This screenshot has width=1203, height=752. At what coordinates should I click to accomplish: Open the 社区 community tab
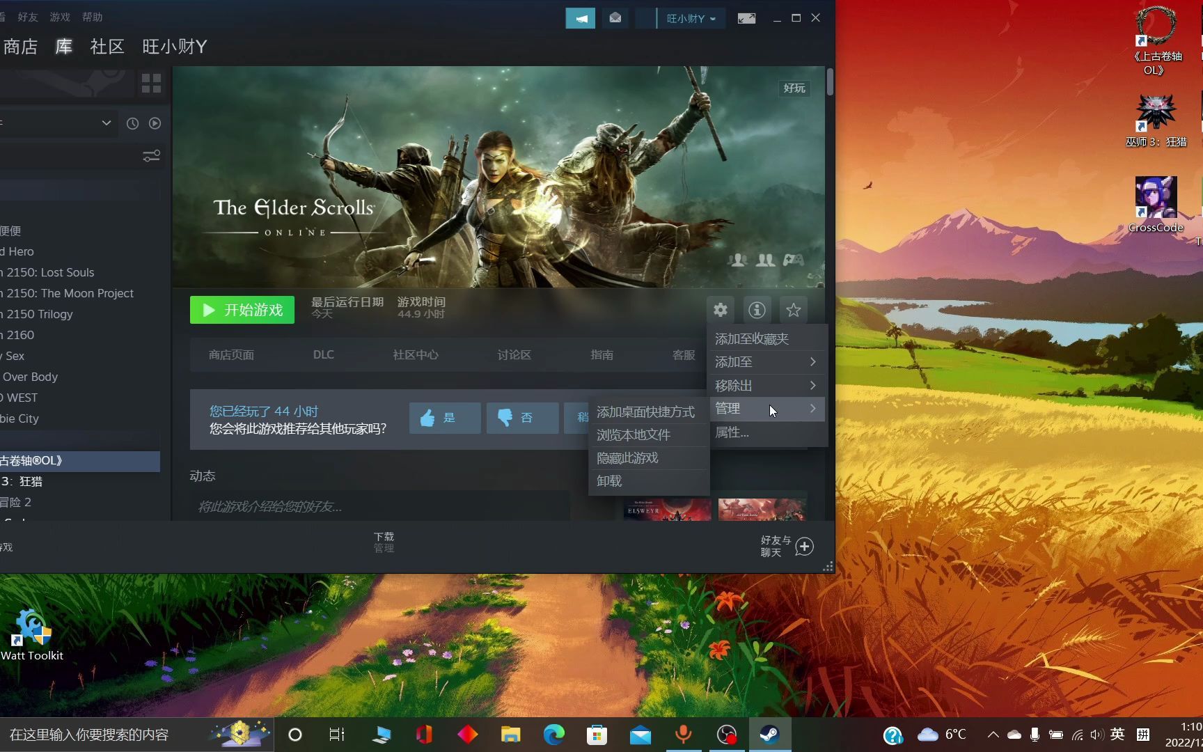click(x=107, y=47)
